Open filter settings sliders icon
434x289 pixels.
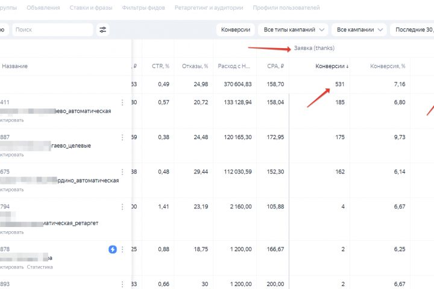pos(103,30)
